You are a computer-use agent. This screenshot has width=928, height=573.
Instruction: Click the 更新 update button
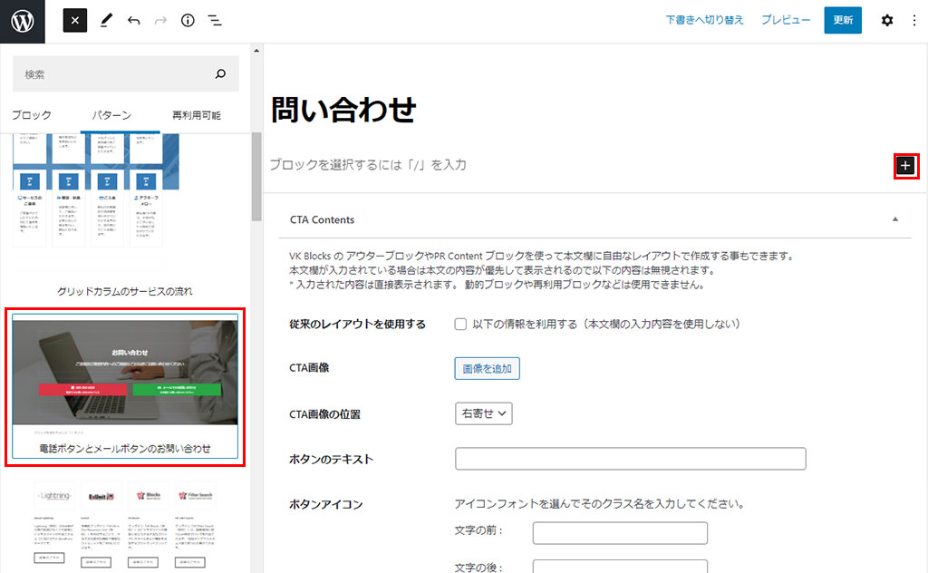coord(843,20)
